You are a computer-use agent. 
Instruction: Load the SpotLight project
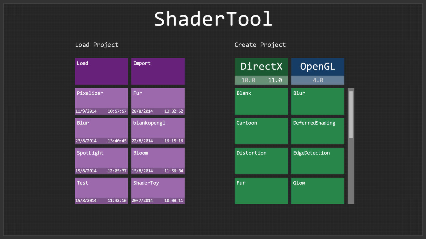point(101,159)
